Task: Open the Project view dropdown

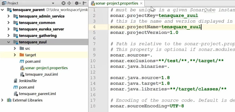Action: click(x=53, y=3)
